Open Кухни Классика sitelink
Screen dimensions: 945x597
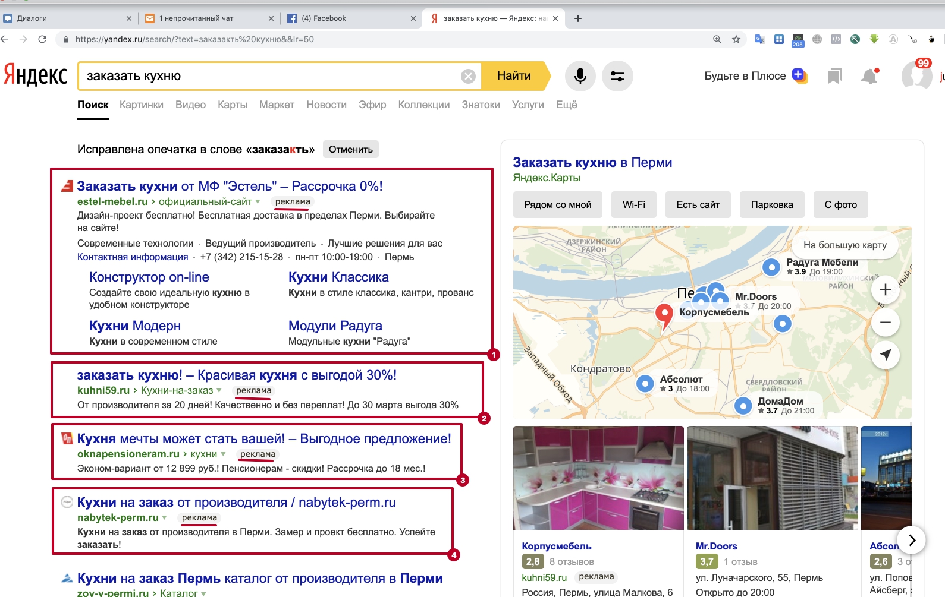[x=338, y=277]
